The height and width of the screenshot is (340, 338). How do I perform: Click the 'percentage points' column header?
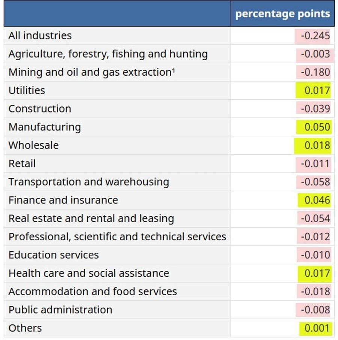click(282, 14)
